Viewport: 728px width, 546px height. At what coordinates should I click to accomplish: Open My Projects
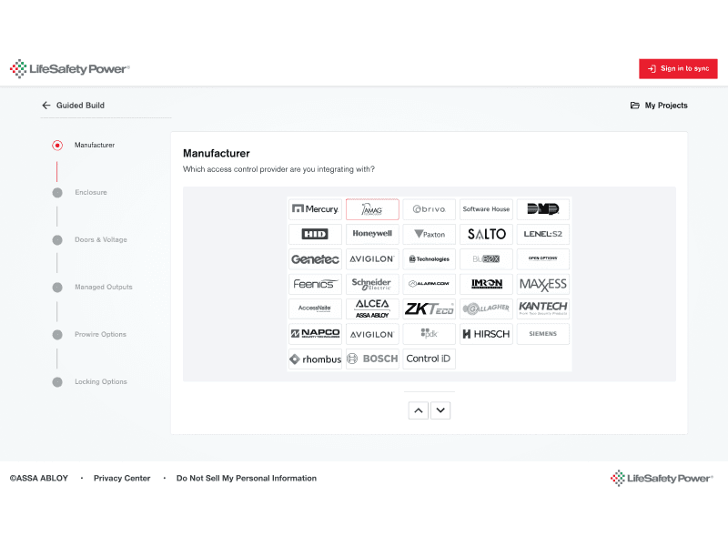click(659, 106)
